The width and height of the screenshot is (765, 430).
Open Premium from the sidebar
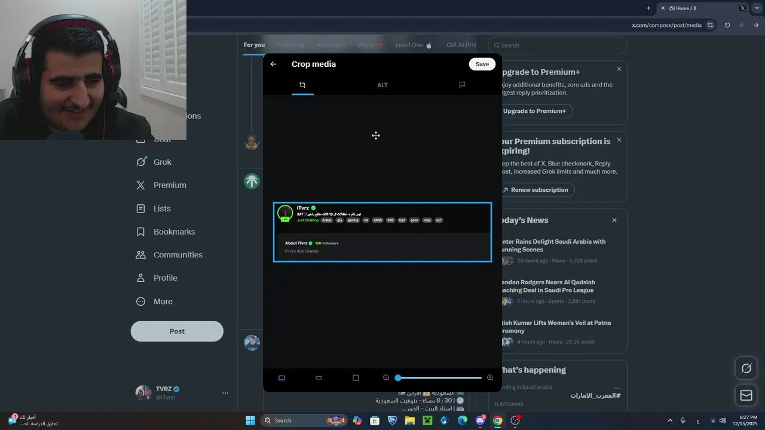[161, 185]
